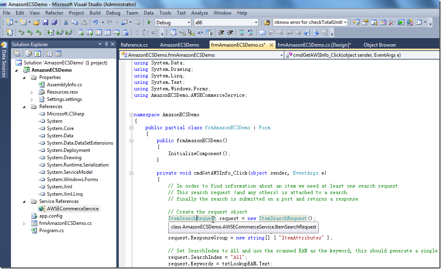Click Refresh icon in Solution Explorer toolbar
441x269 pixels.
[37, 53]
